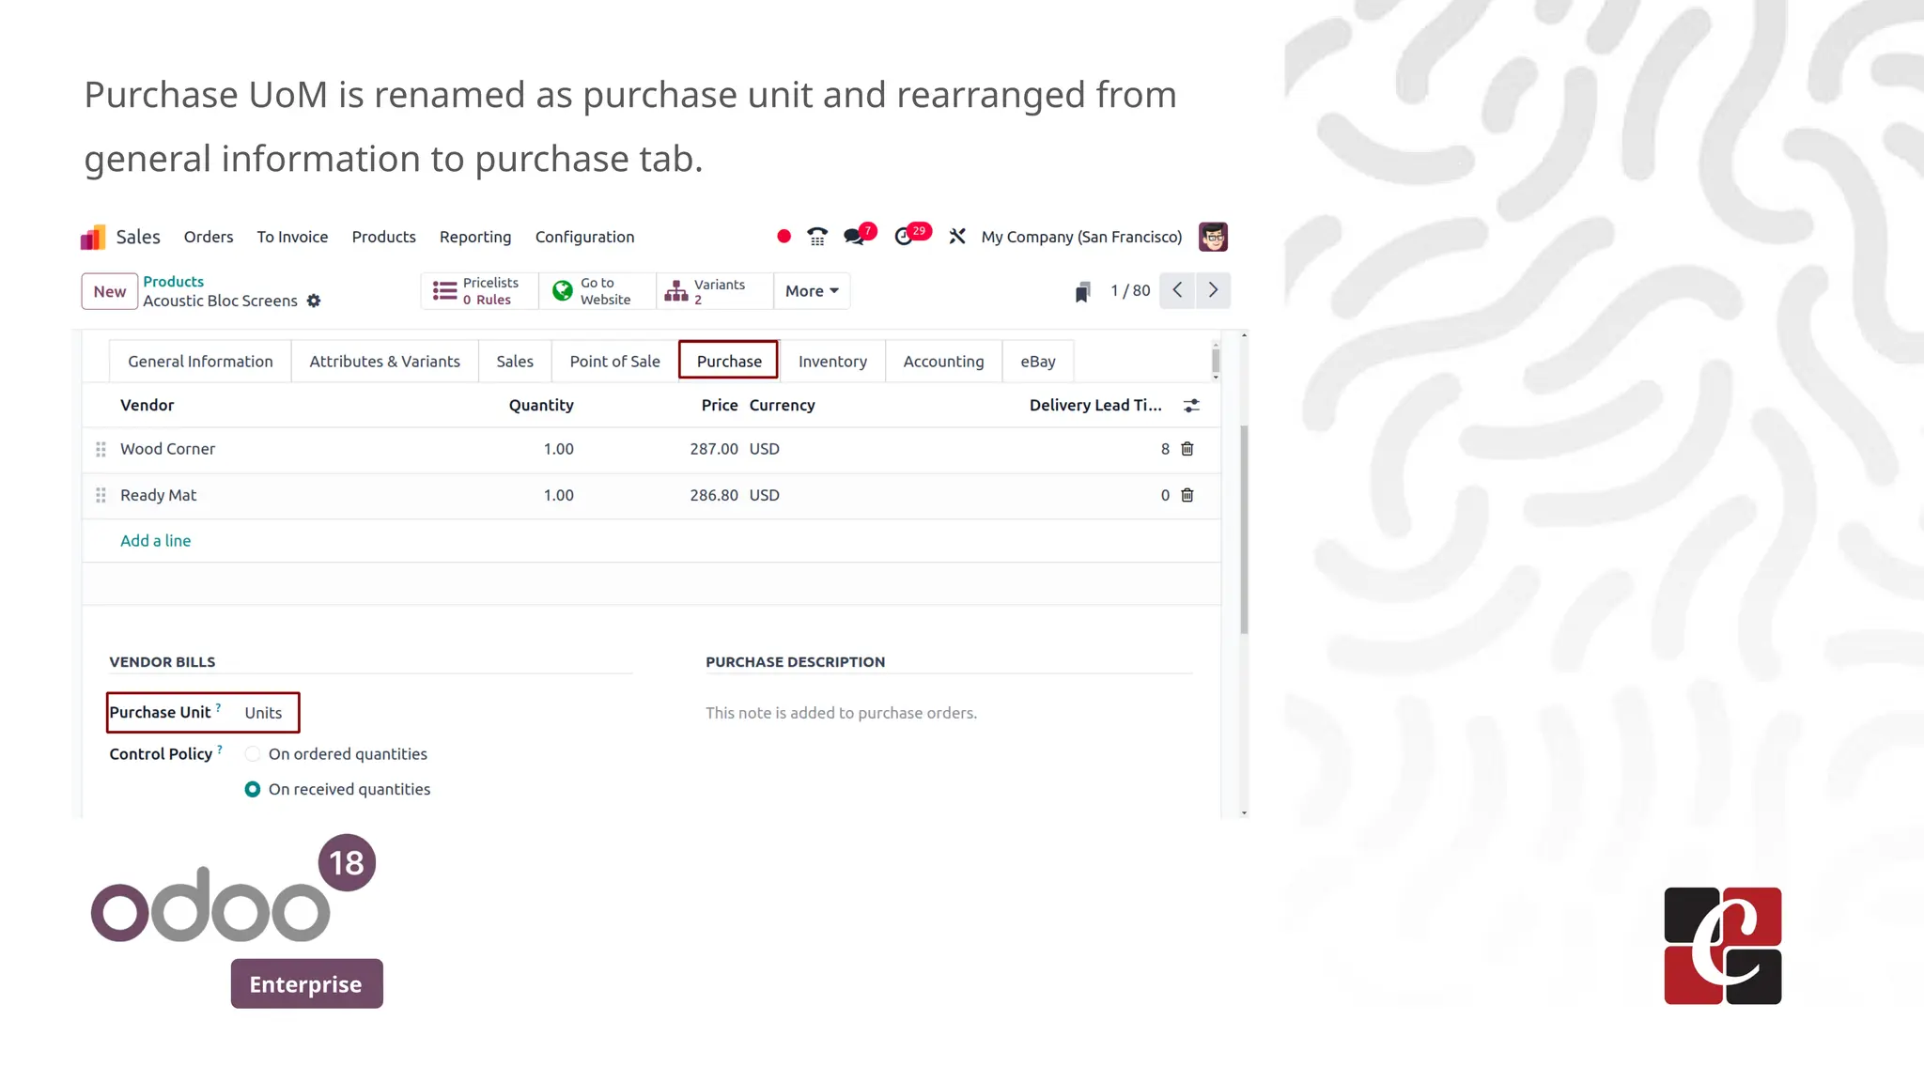
Task: Click Go to Website button
Action: (597, 291)
